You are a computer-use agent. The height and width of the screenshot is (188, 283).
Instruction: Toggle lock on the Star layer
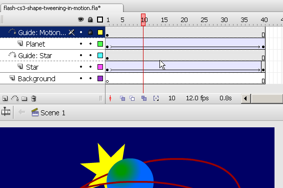click(90, 67)
